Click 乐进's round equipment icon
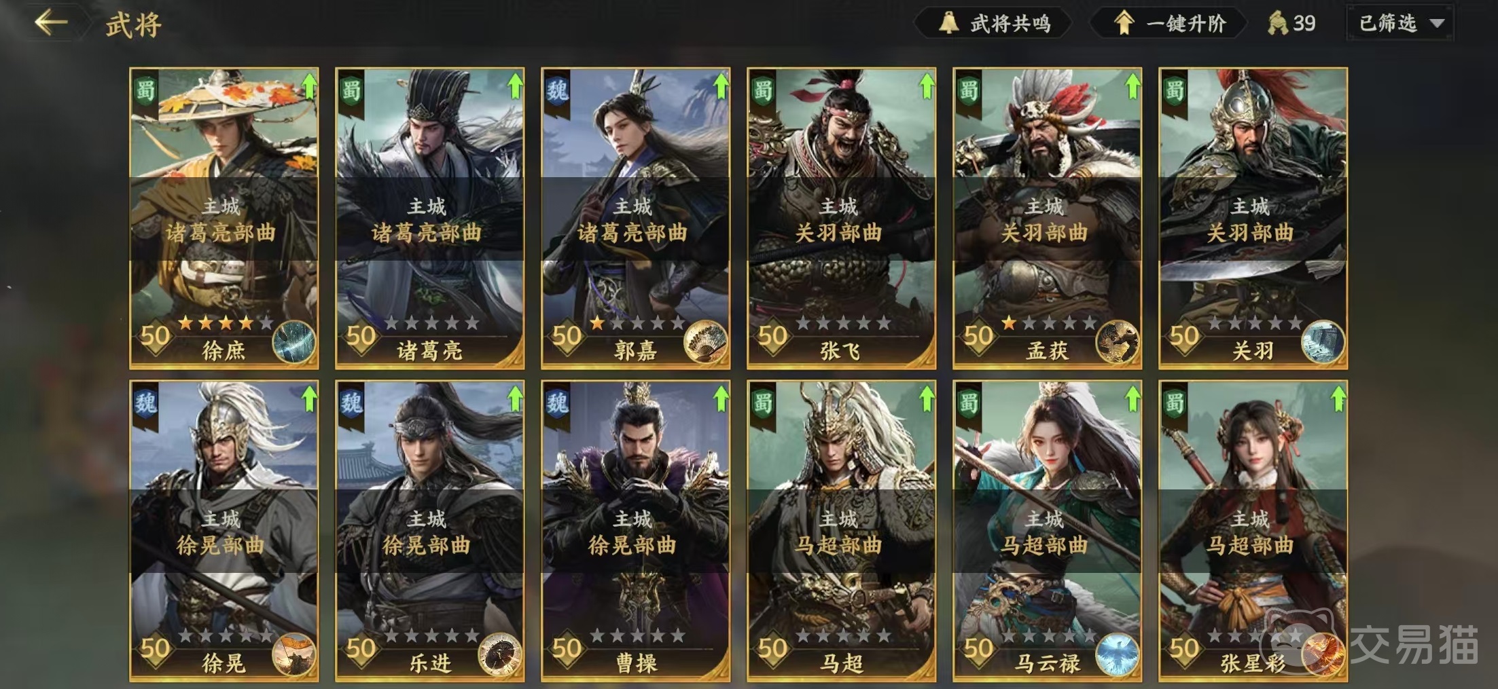Image resolution: width=1498 pixels, height=689 pixels. point(499,654)
